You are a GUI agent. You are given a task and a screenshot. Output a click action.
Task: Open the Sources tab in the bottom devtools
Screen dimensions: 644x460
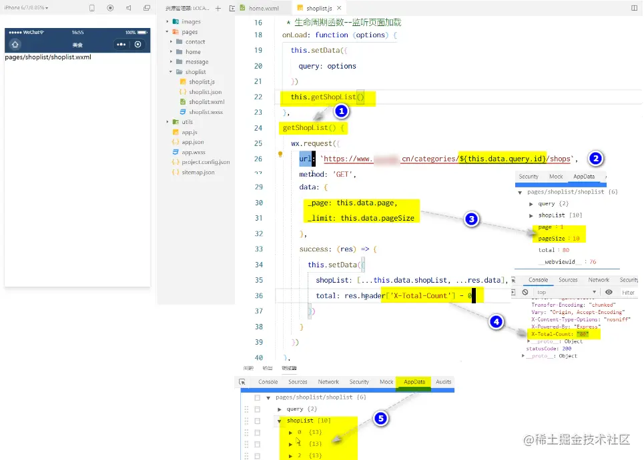click(x=298, y=381)
